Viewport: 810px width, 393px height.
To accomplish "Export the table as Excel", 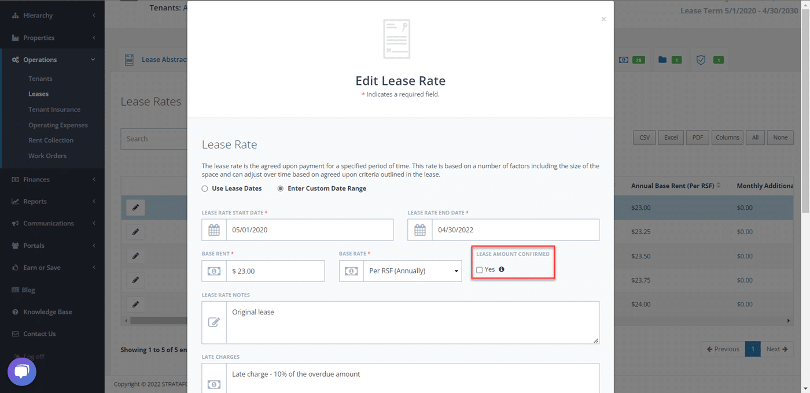I will tap(671, 138).
